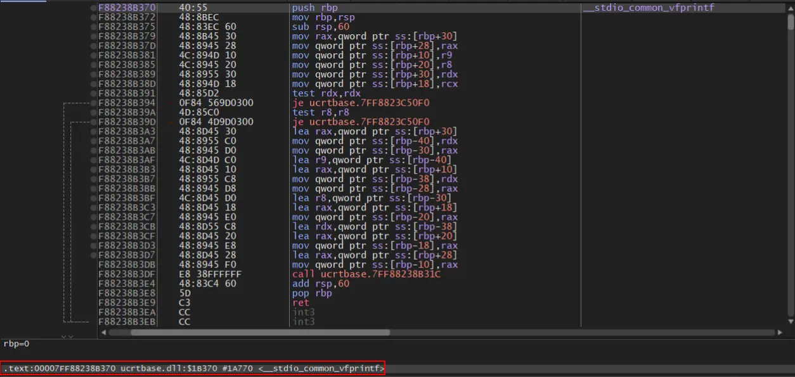Image resolution: width=795 pixels, height=377 pixels.
Task: Select "lea rdx,qword ptr ss:[rbp-38]" instruction
Action: (x=375, y=226)
